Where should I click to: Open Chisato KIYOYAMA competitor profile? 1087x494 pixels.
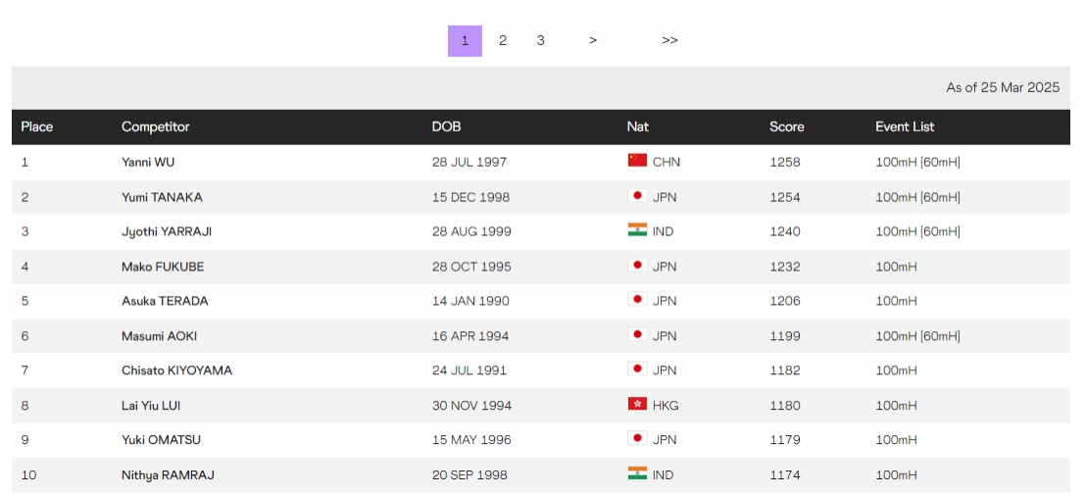[x=176, y=370]
